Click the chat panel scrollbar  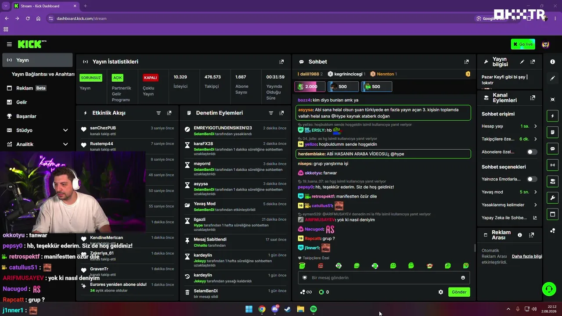pos(475,248)
